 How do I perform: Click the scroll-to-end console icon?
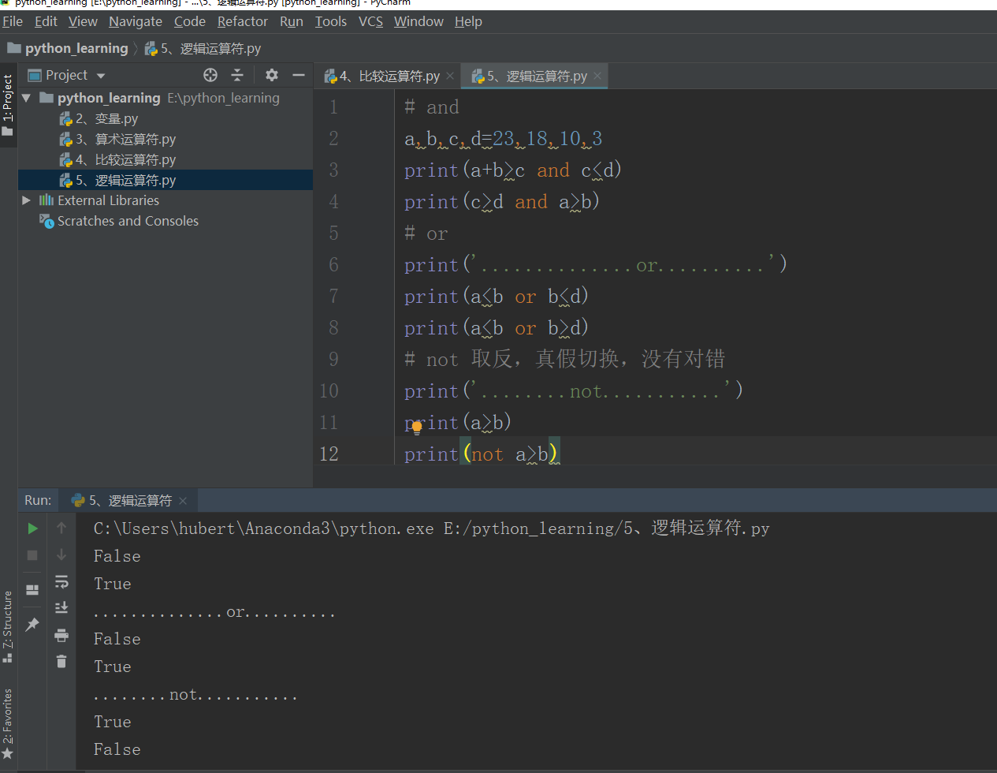point(61,607)
